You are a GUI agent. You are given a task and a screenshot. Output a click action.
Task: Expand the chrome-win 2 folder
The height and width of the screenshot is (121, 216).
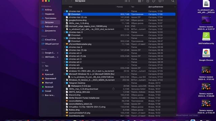64,62
